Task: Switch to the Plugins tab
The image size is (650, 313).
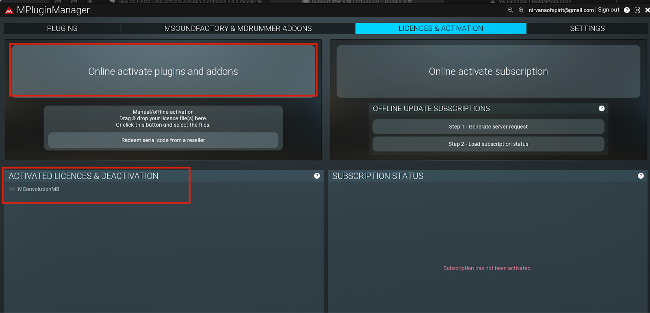Action: point(62,28)
